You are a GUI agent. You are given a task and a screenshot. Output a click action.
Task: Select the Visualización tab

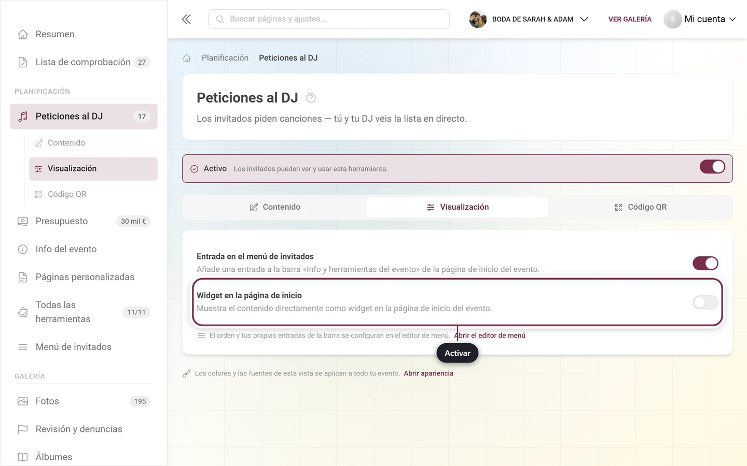tap(458, 207)
